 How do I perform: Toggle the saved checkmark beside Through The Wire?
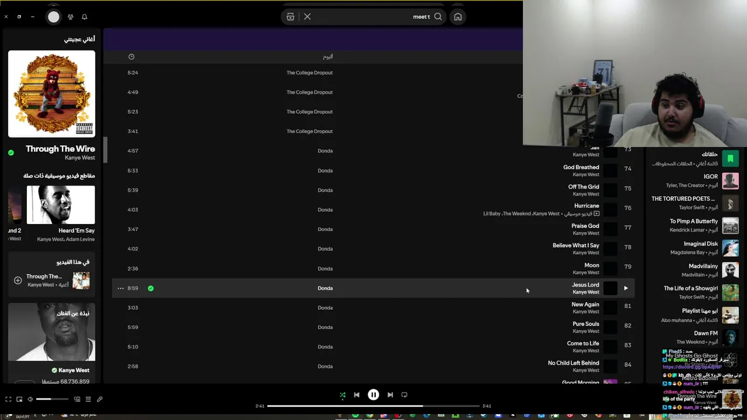point(11,153)
